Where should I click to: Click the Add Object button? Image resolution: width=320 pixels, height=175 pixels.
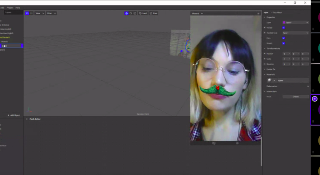pos(14,115)
